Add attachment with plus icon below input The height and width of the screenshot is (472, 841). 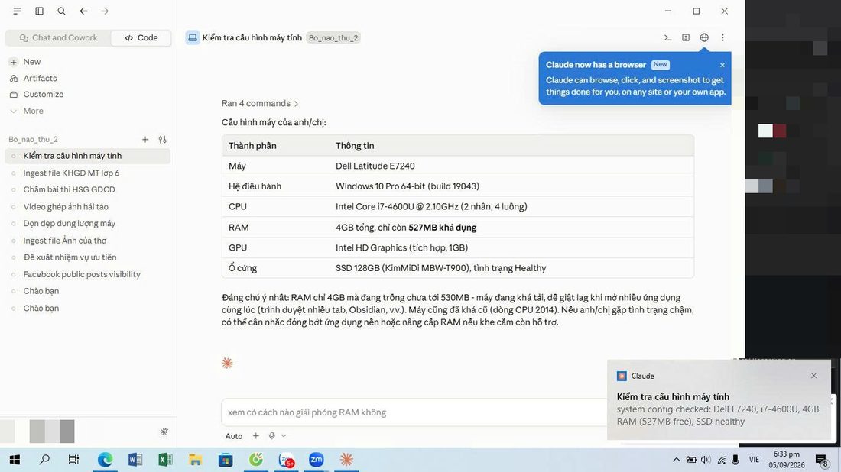point(256,435)
